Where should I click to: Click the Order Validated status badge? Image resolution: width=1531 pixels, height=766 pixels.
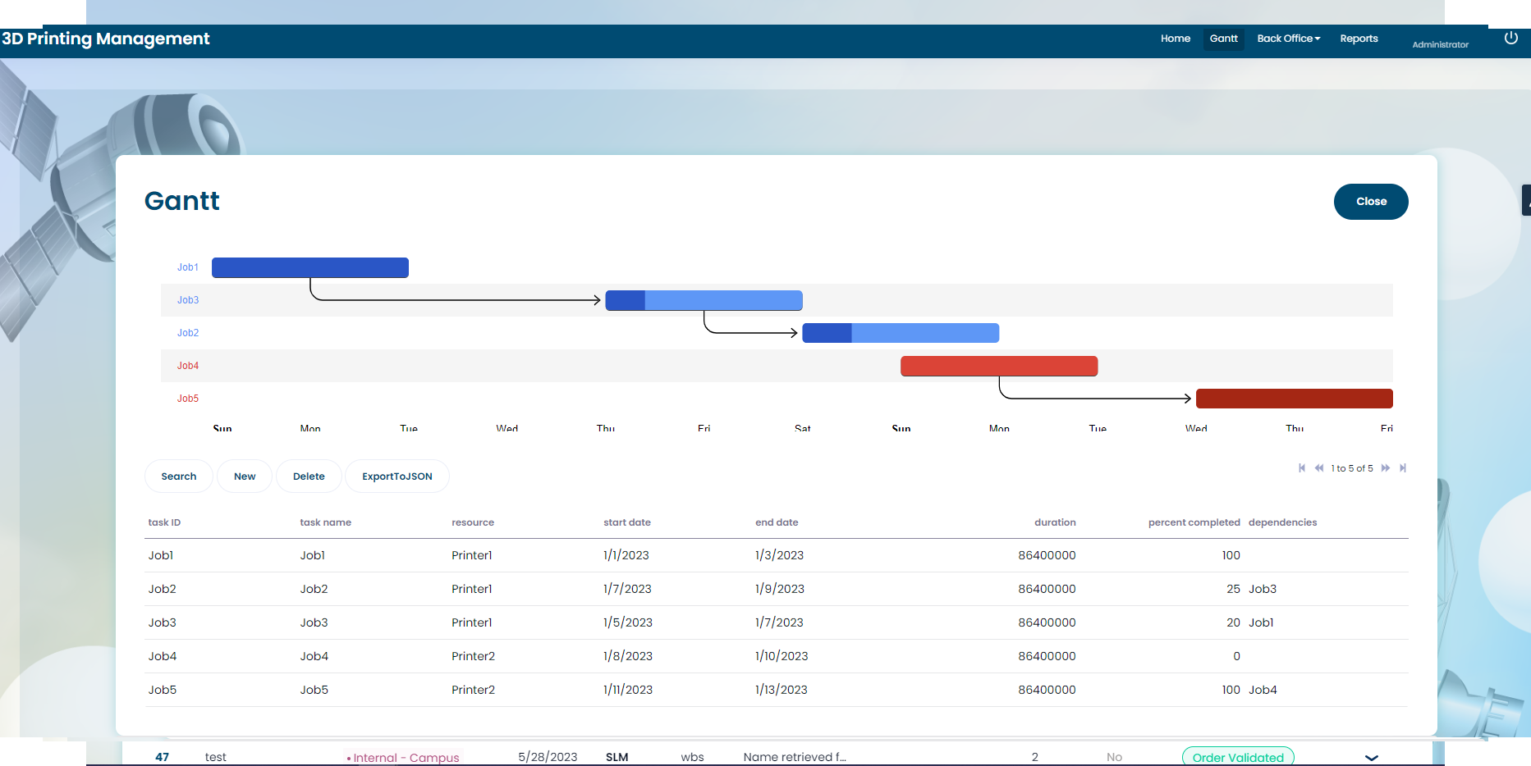1237,757
